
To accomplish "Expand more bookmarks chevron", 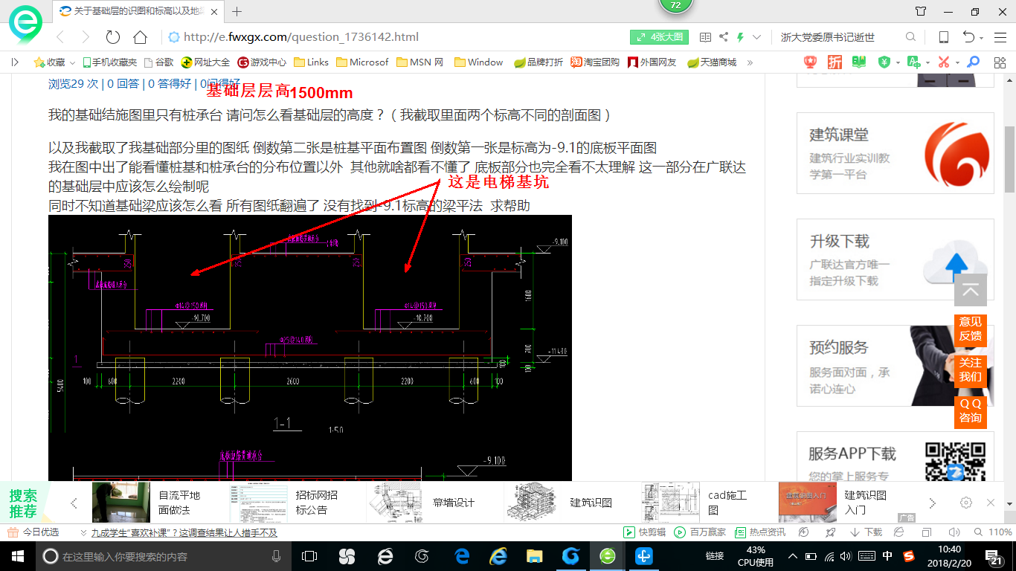I will click(750, 62).
